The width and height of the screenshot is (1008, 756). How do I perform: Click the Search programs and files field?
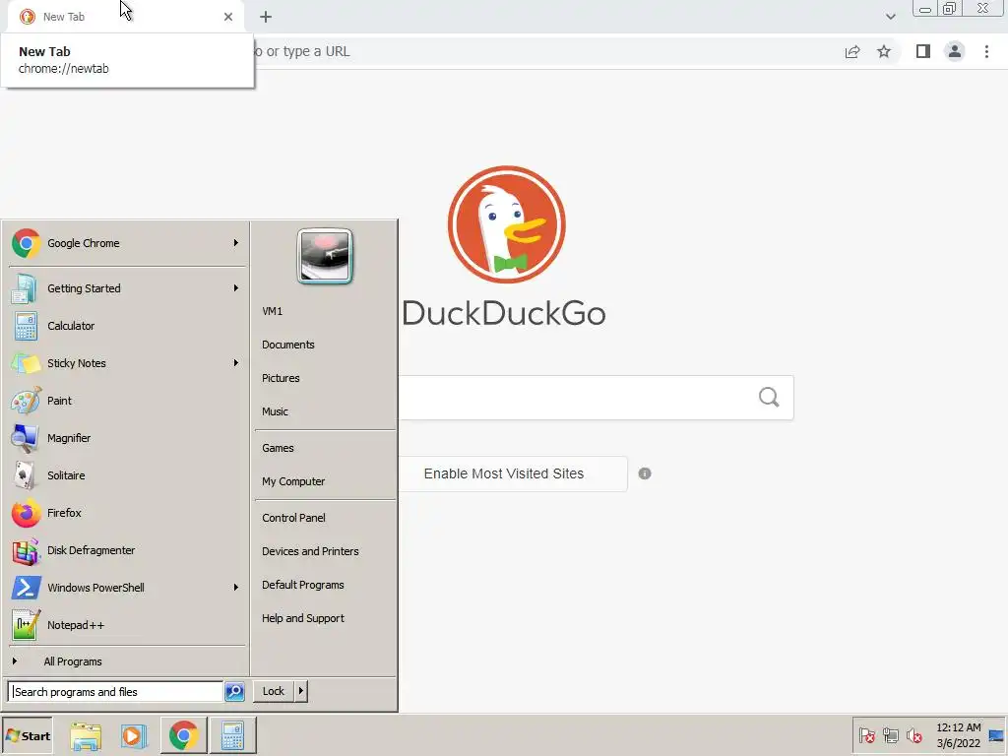[116, 692]
